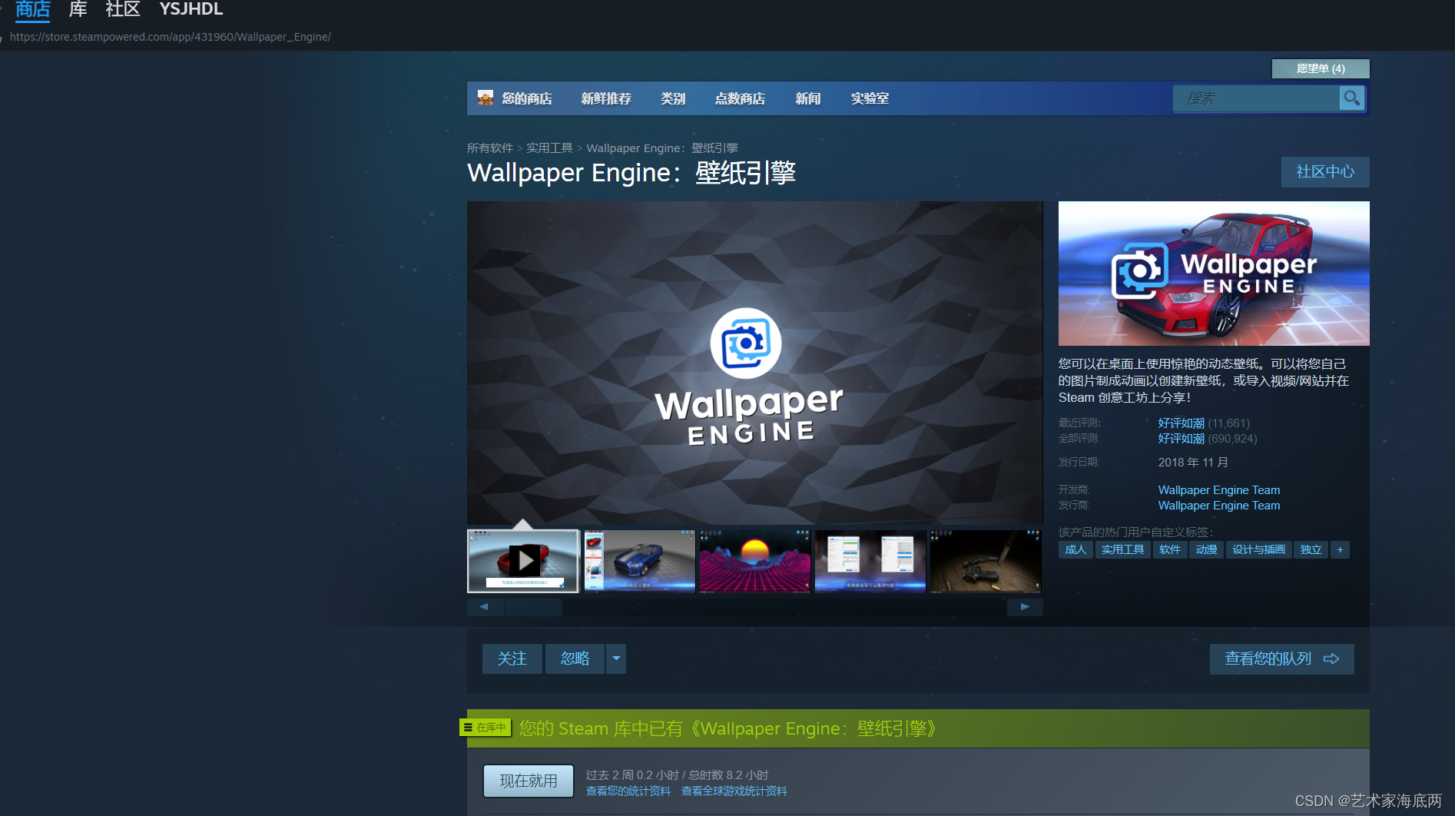This screenshot has height=816, width=1455.
Task: Click the 在库中 badge
Action: point(486,727)
